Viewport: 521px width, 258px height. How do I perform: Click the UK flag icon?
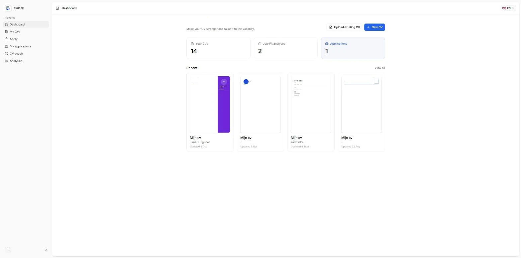(x=504, y=8)
